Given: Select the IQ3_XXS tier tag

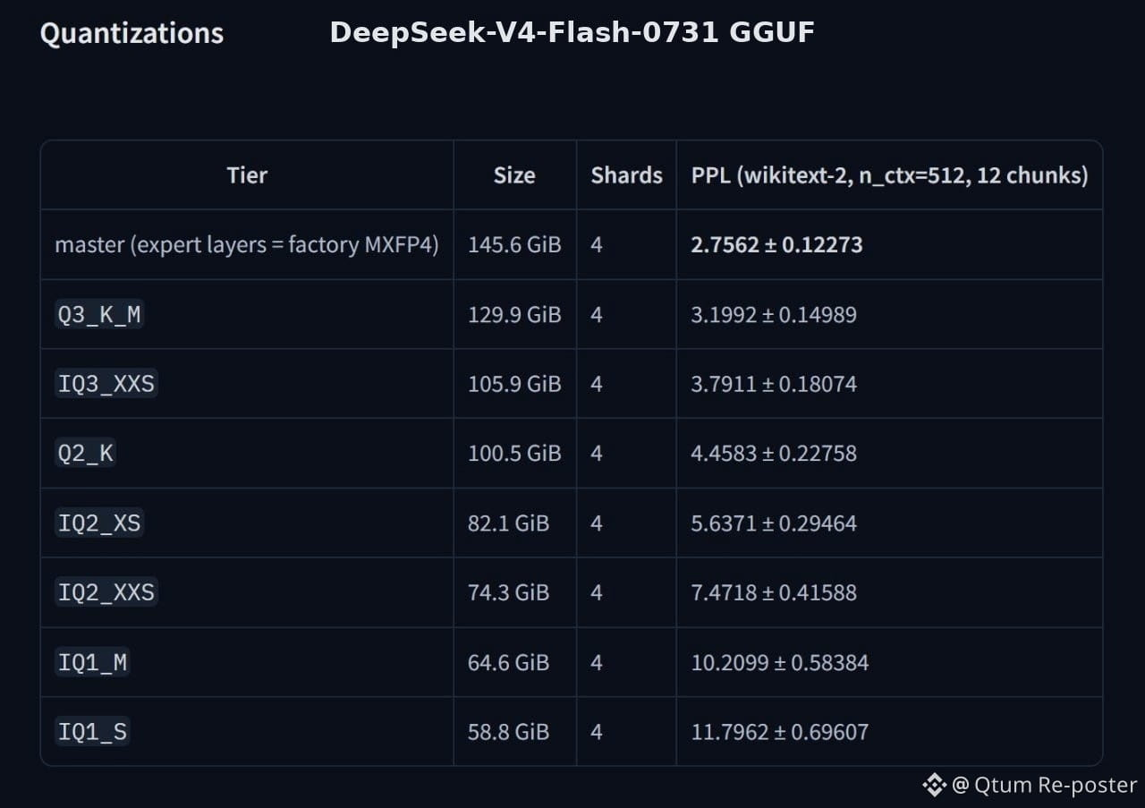Looking at the screenshot, I should tap(106, 384).
